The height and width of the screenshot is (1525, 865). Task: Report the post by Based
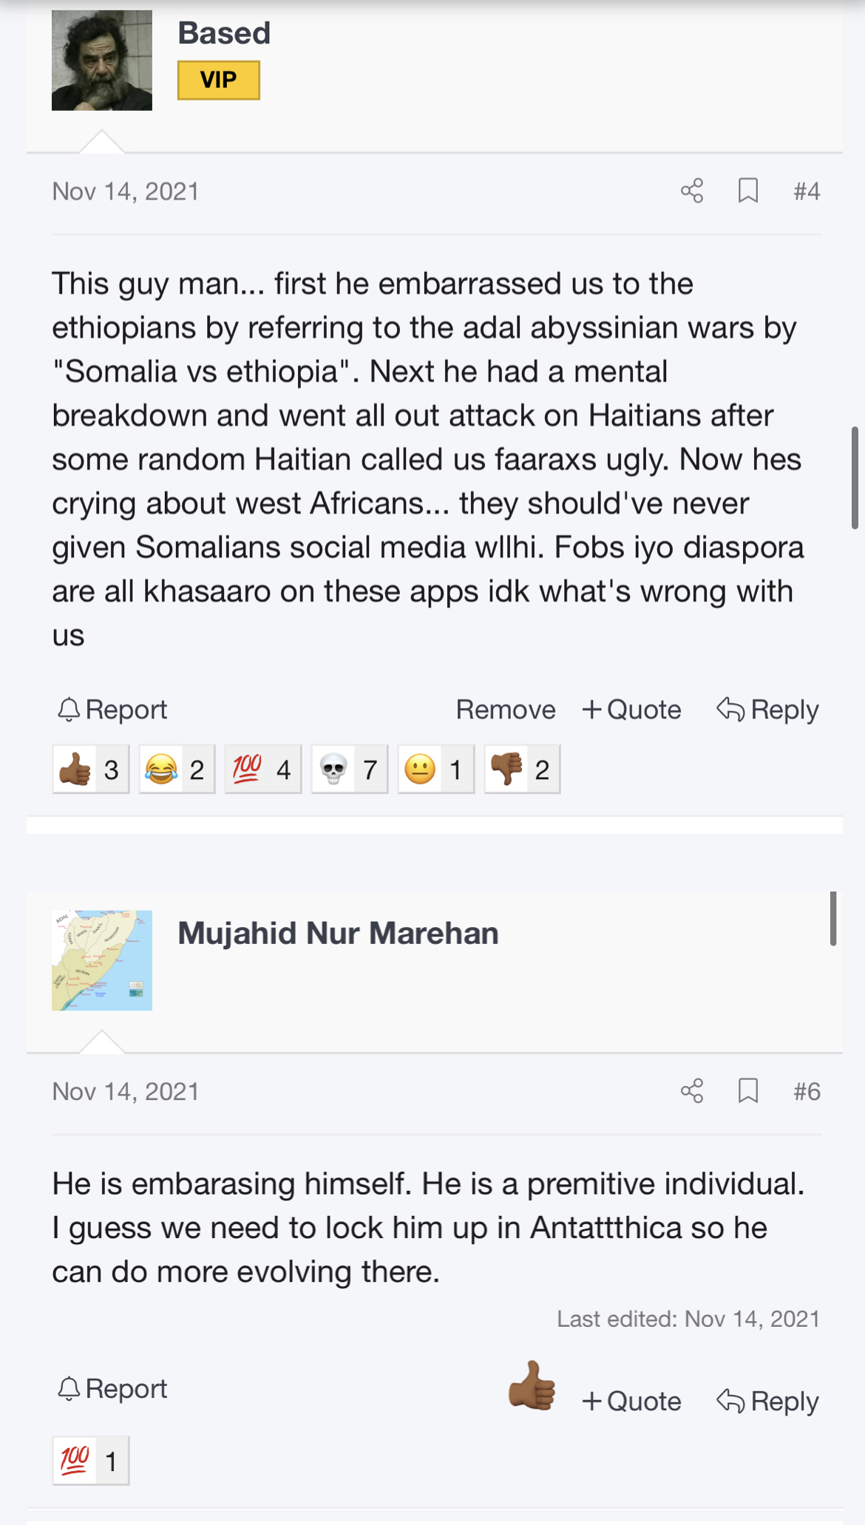[112, 710]
